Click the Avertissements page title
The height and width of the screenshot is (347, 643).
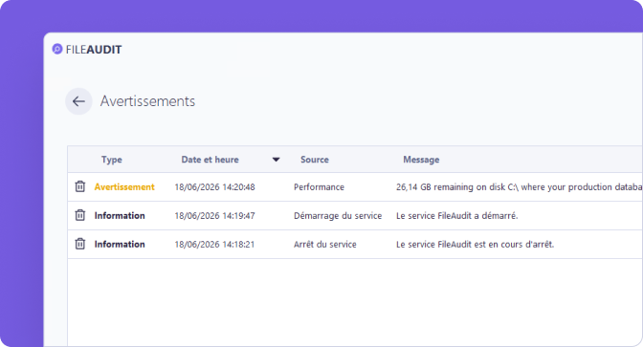[x=147, y=101]
